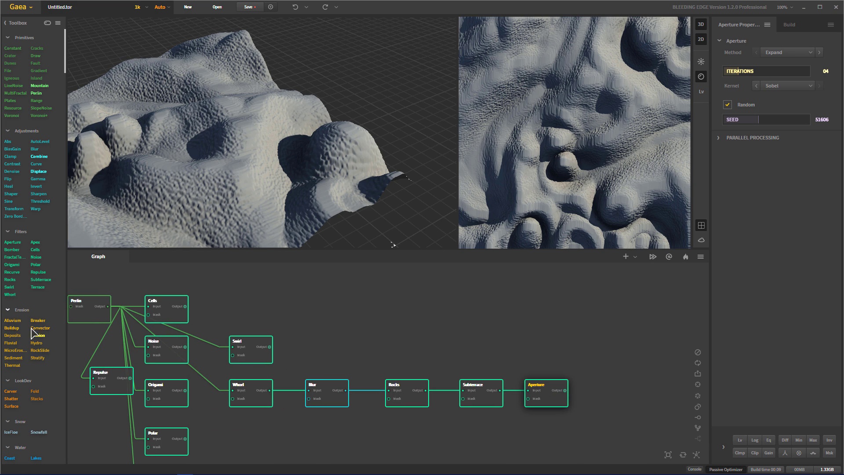Click the Save button
The width and height of the screenshot is (844, 475).
click(x=249, y=7)
